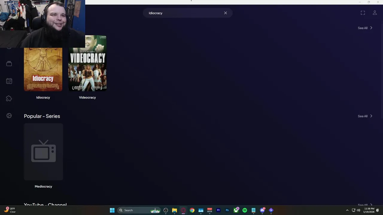This screenshot has height=215, width=383.
Task: Open the Calendar icon in the sidebar
Action: point(9,81)
